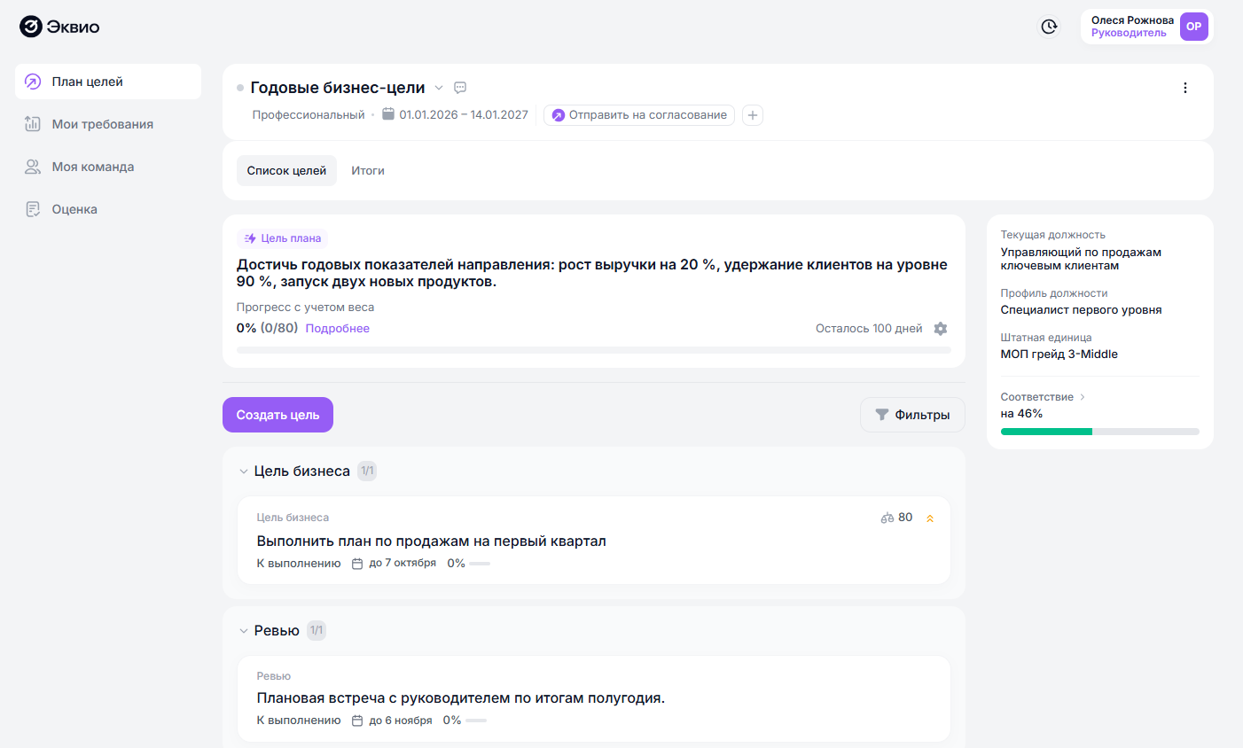Screen dimensions: 1243x748
Task: Open Мои требования in sidebar
Action: 108,124
